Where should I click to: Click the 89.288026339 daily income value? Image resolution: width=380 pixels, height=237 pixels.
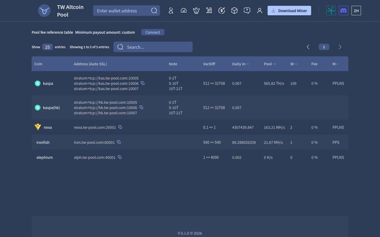tap(244, 142)
